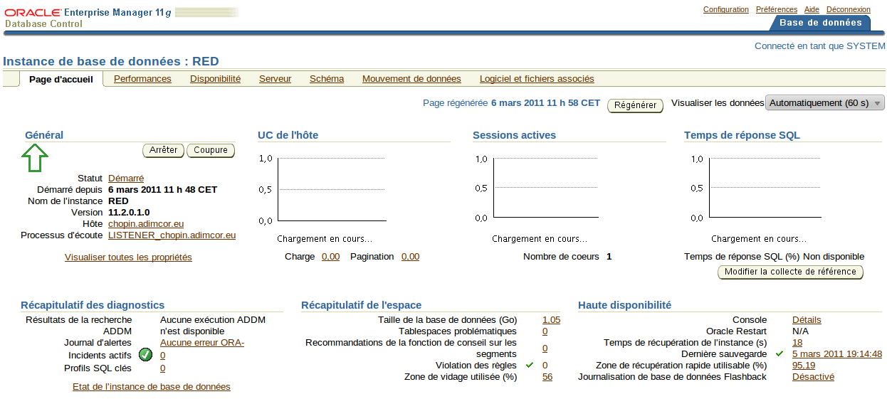Go to Mouvement de données tab
887x399 pixels.
[x=411, y=79]
